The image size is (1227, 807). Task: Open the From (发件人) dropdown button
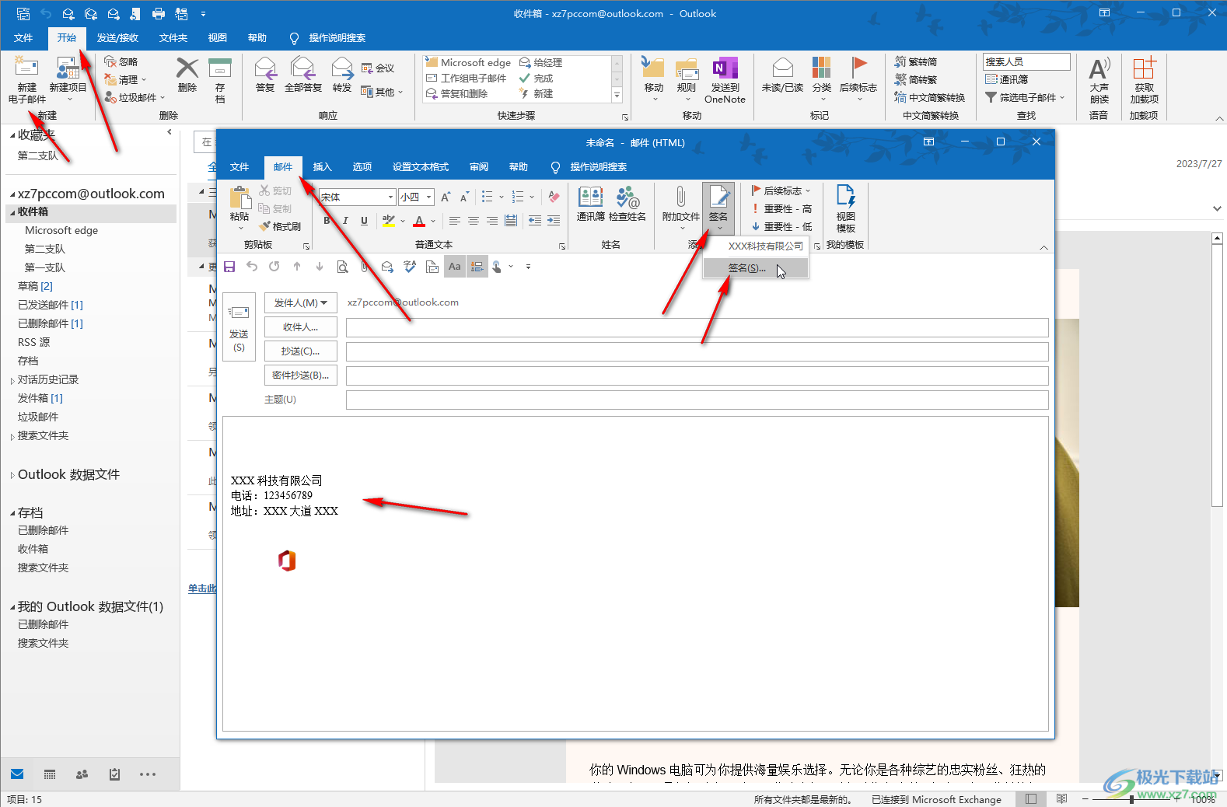[x=301, y=302]
